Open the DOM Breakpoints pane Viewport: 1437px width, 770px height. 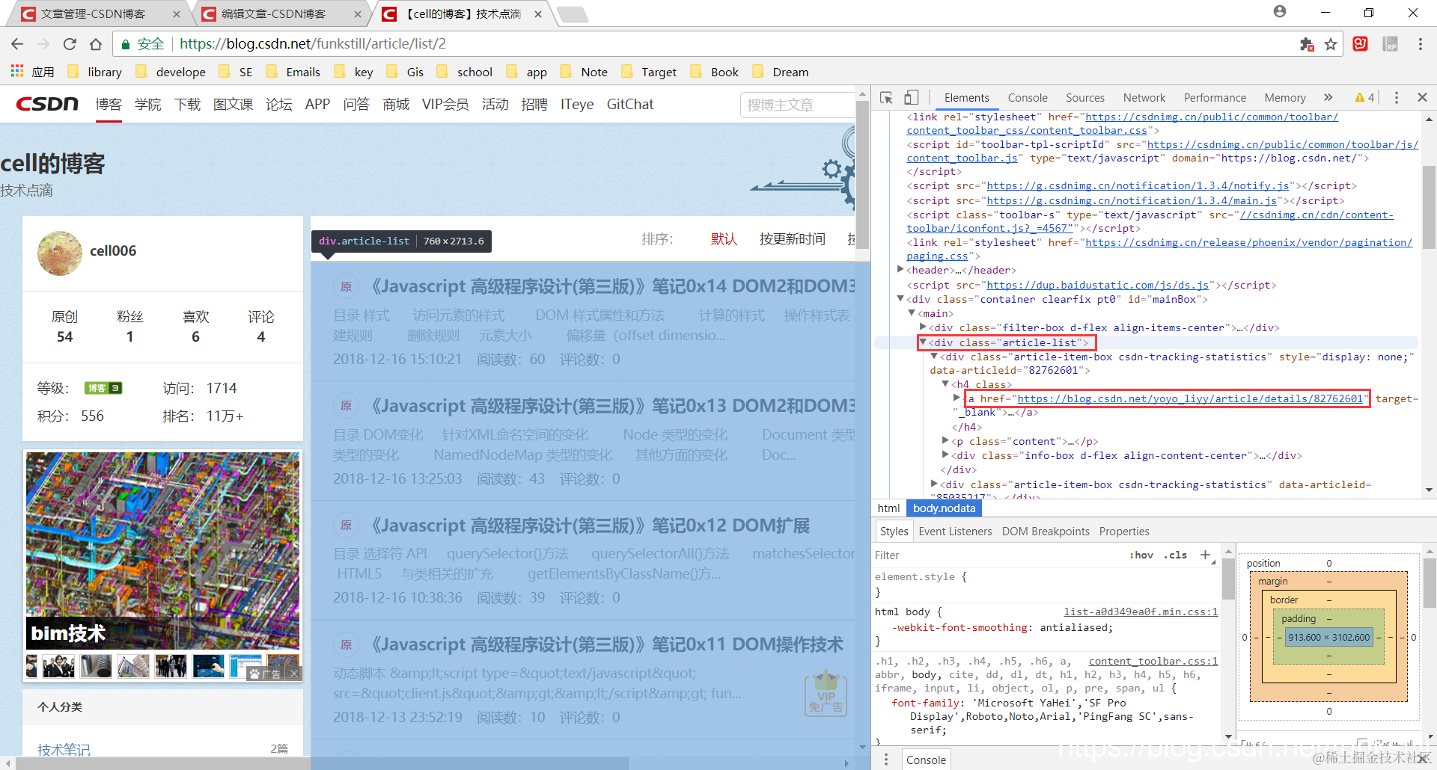tap(1046, 532)
